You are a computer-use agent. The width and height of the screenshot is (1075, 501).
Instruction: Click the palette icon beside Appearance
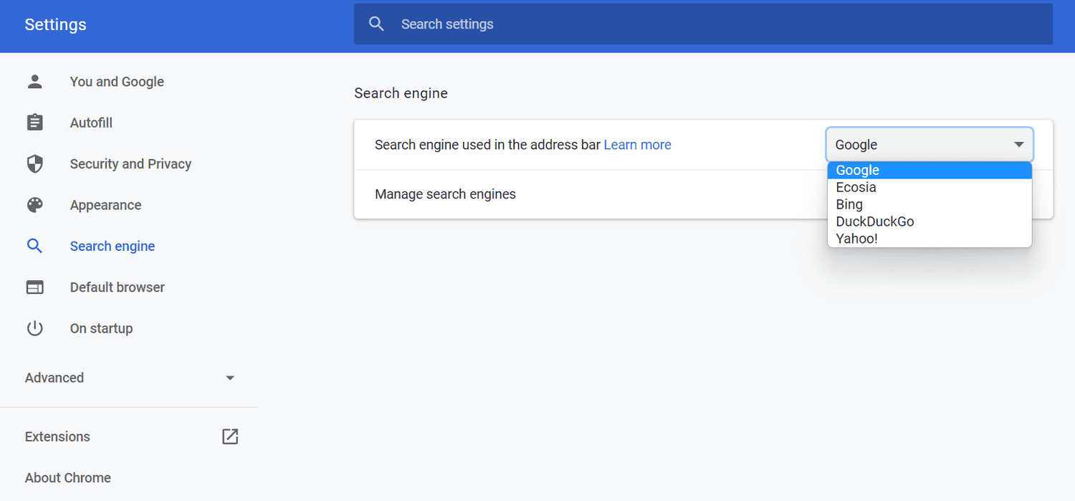tap(34, 205)
